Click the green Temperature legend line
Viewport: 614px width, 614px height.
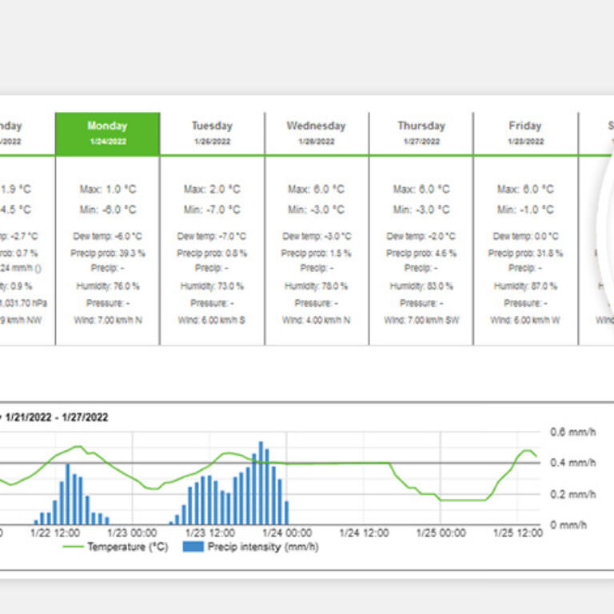pyautogui.click(x=74, y=547)
